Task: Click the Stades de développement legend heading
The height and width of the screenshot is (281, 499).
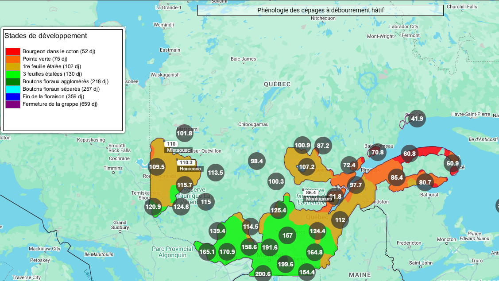Action: coord(46,36)
